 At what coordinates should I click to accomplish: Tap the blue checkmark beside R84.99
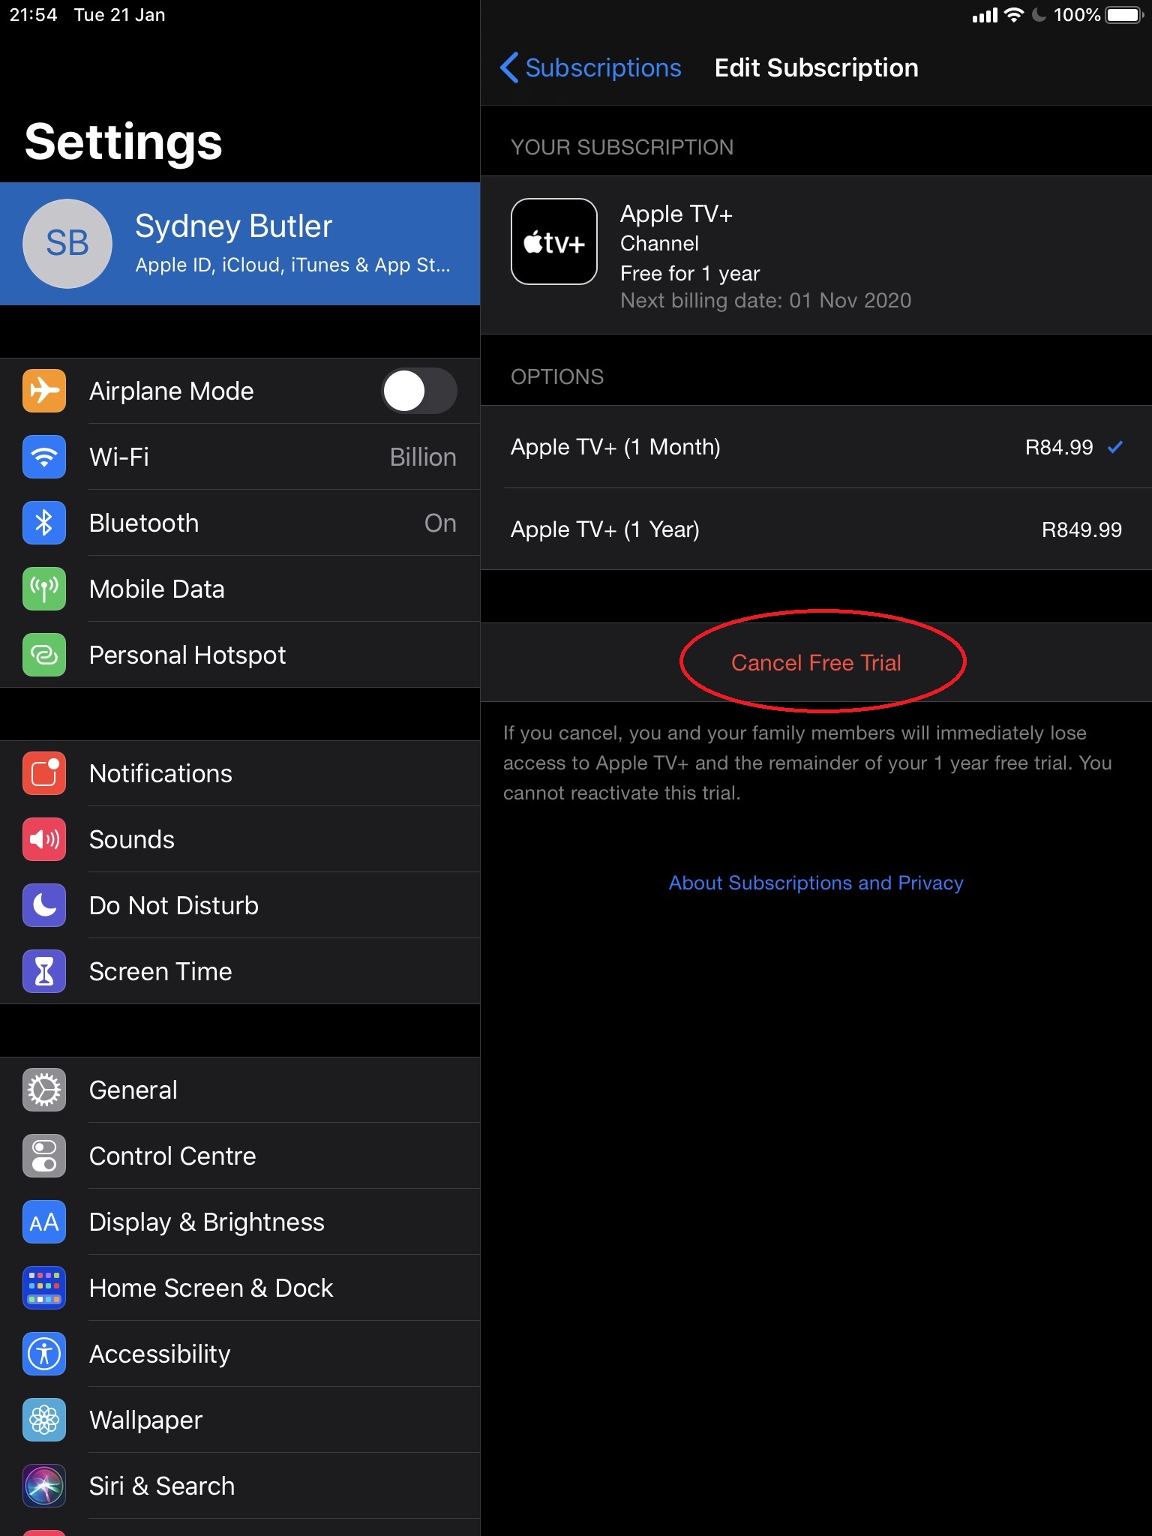tap(1115, 447)
